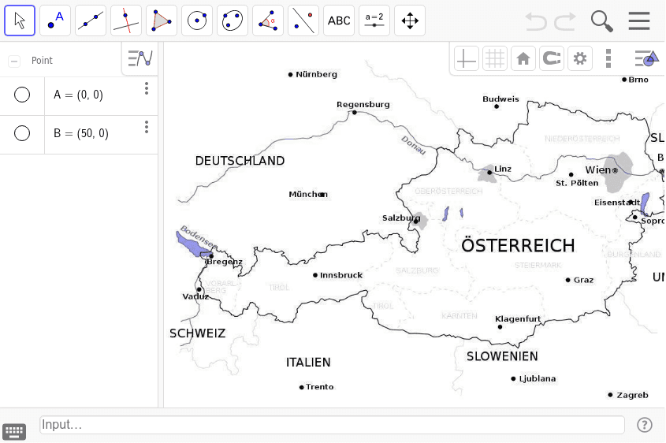This screenshot has width=666, height=443.
Task: Select the Reflect about Line tool
Action: pos(303,20)
